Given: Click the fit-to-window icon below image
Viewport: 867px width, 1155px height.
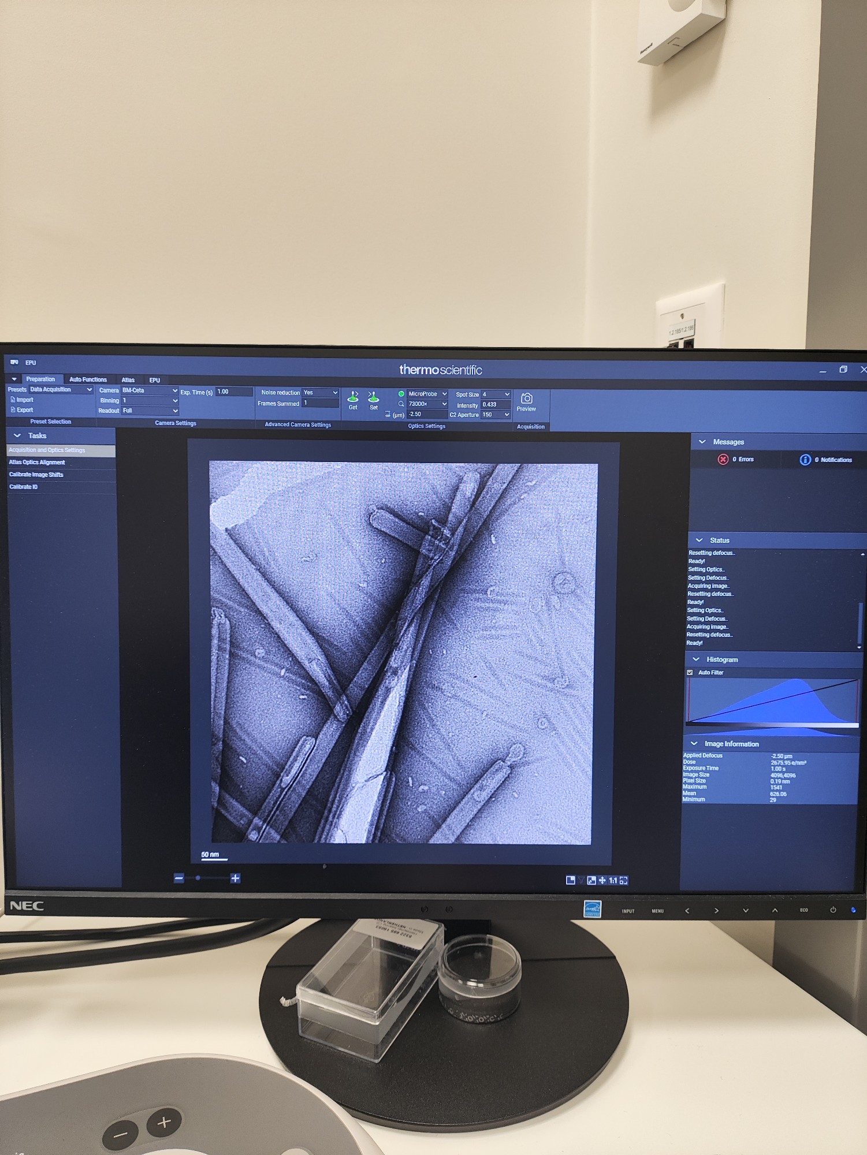Looking at the screenshot, I should coord(624,881).
